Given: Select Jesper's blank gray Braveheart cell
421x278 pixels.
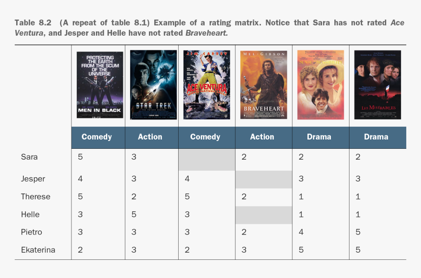Looking at the screenshot, I should 263,179.
